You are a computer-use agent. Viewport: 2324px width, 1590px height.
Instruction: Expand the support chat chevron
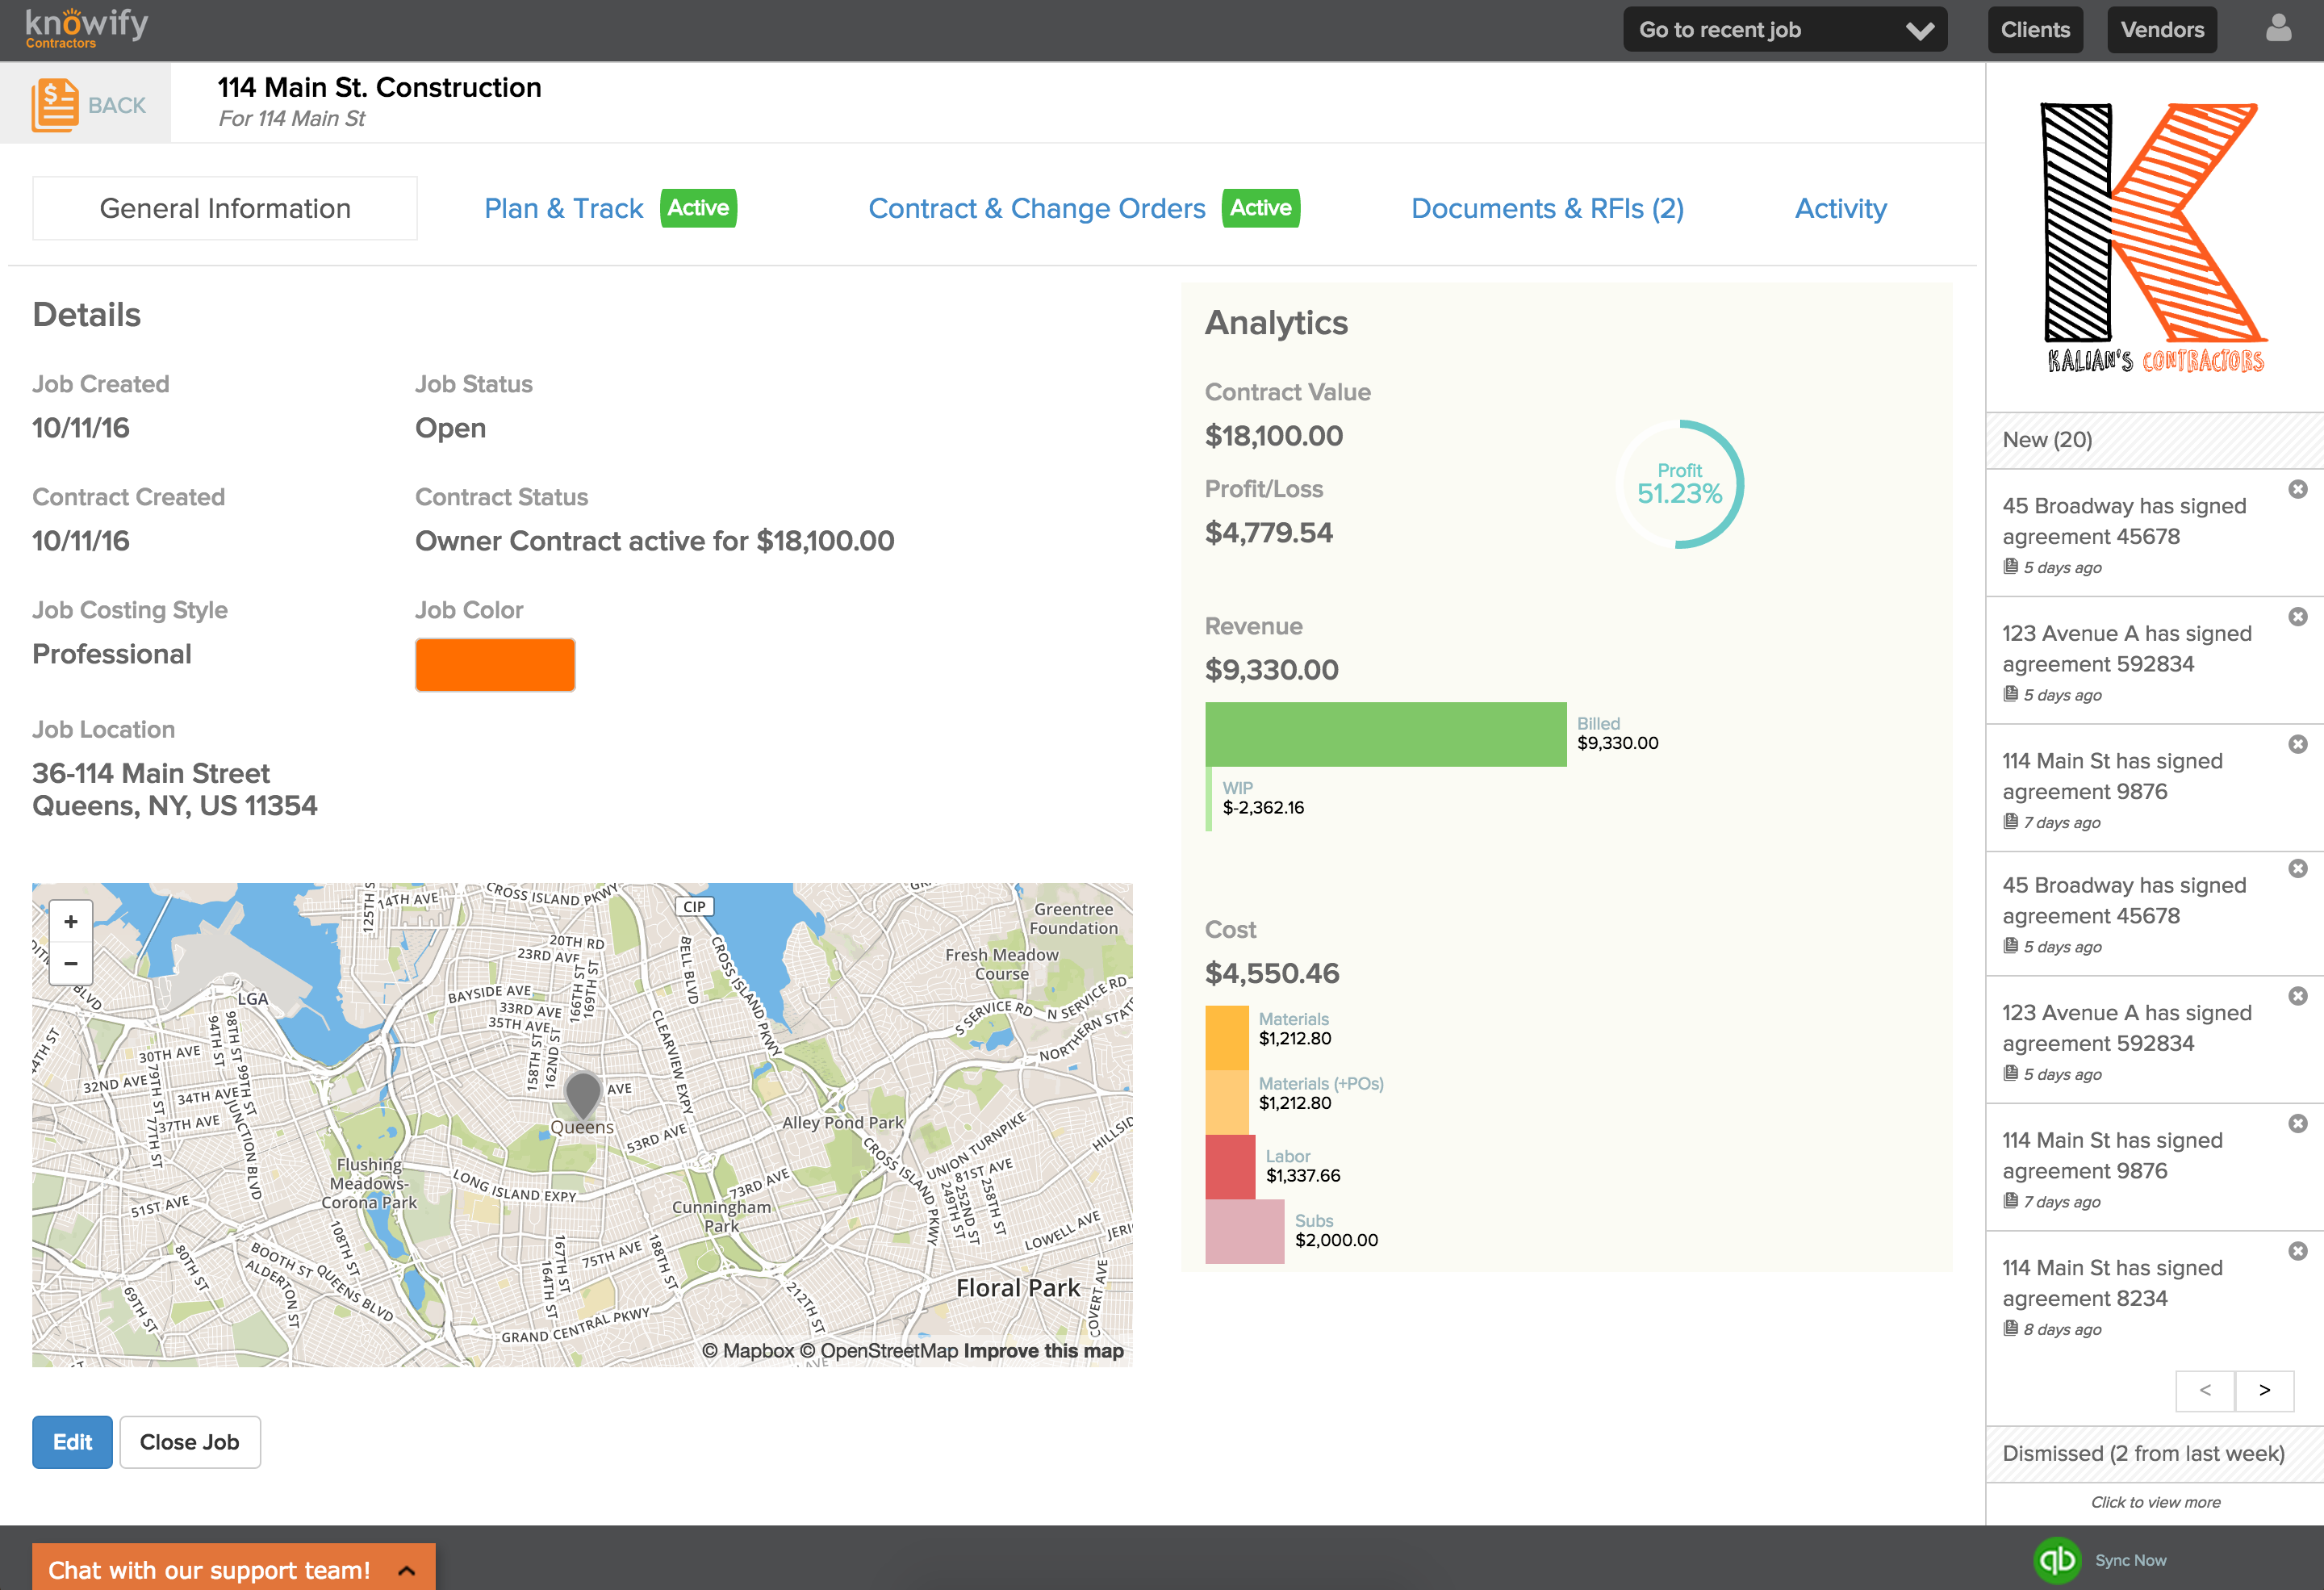click(x=407, y=1570)
